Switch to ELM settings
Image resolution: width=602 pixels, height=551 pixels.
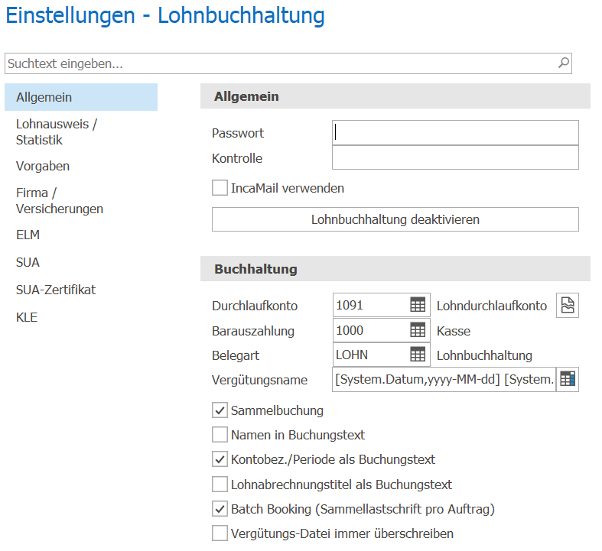(28, 235)
